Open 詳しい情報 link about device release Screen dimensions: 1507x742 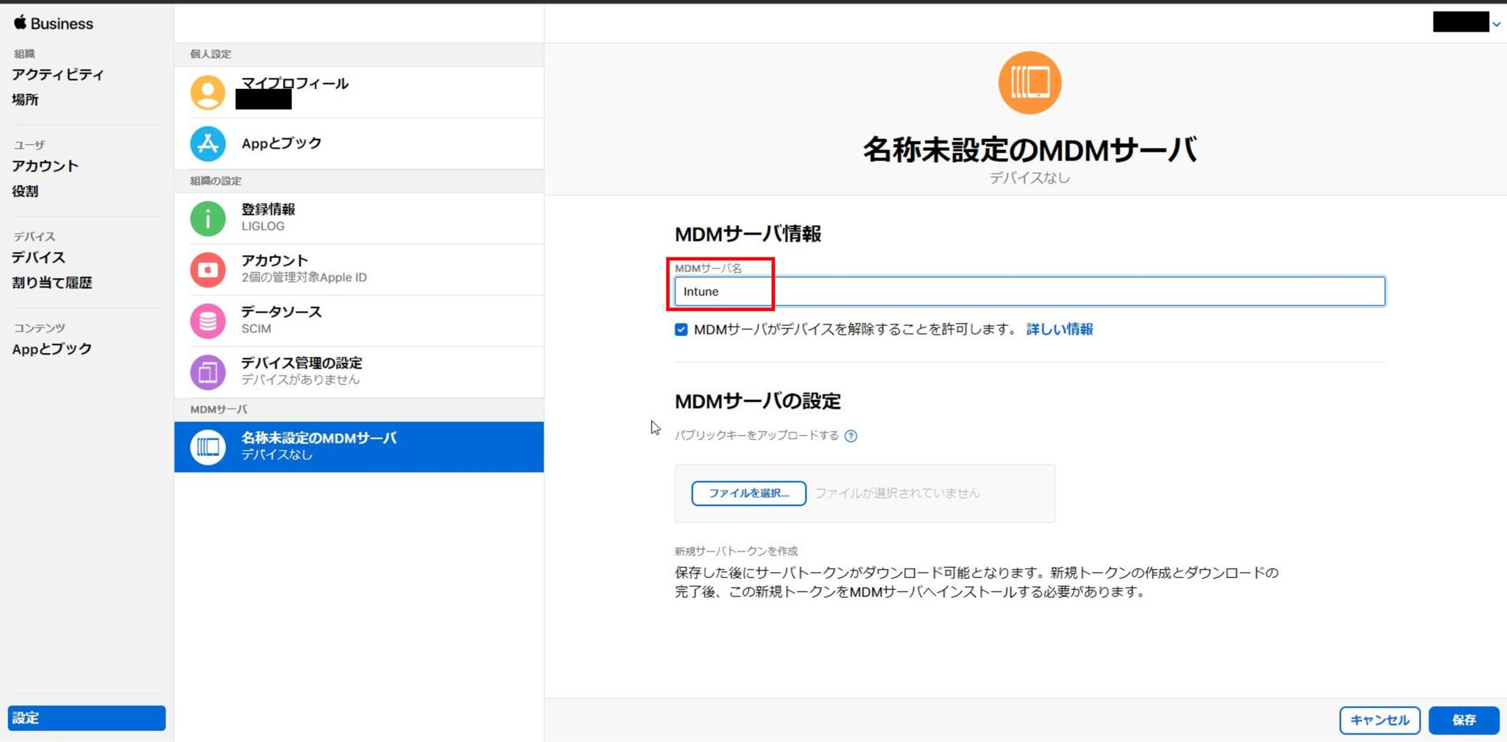point(1059,329)
